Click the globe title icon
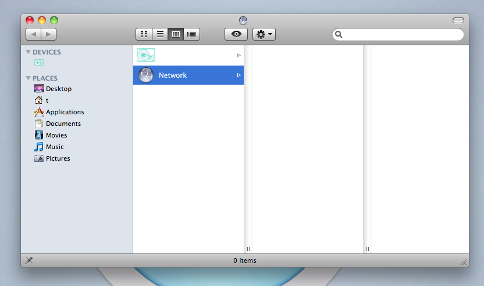 243,20
